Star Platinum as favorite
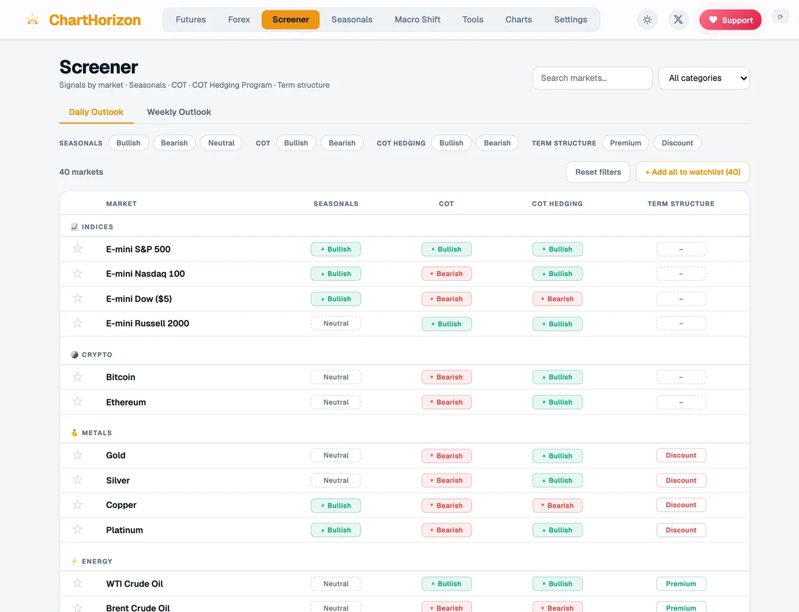 pyautogui.click(x=77, y=530)
